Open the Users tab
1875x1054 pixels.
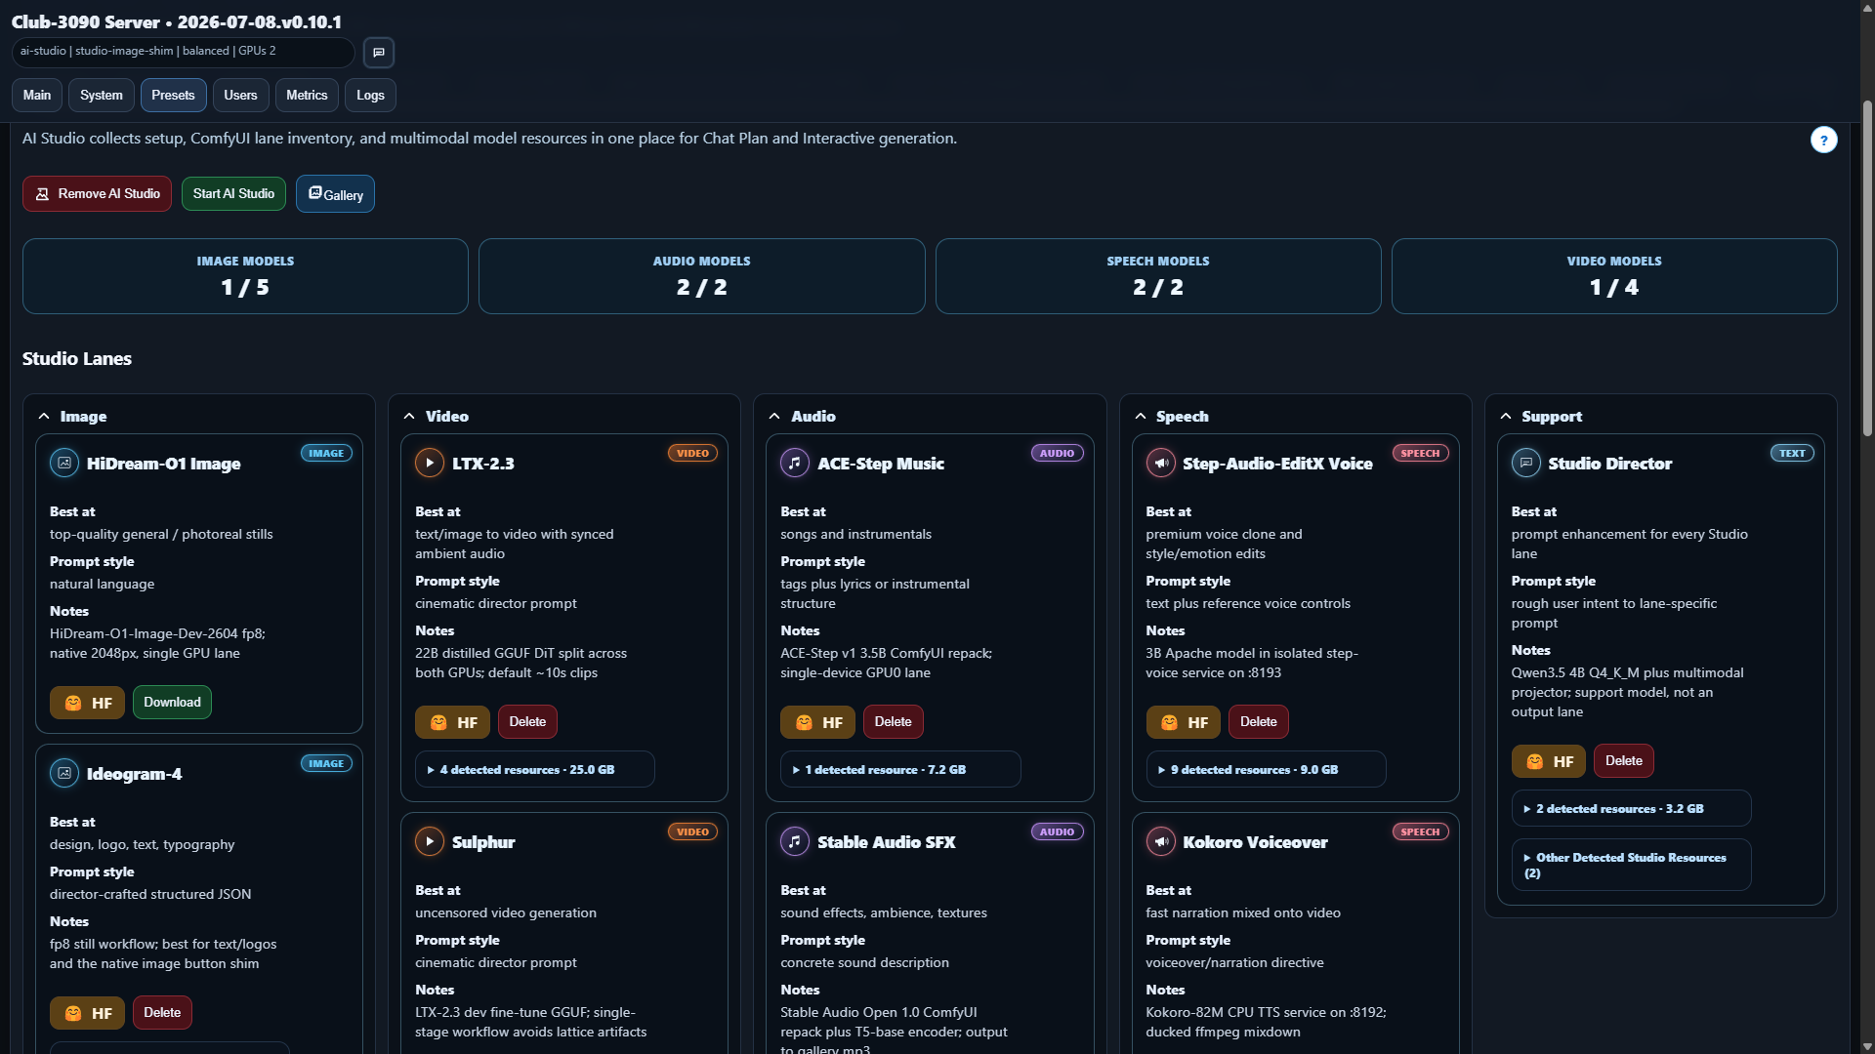tap(240, 96)
